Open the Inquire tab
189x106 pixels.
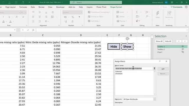point(89,7)
